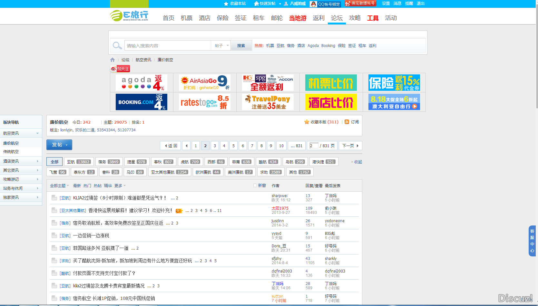Click the Weibo 加关注 follow button
The width and height of the screenshot is (538, 306).
[x=120, y=69]
